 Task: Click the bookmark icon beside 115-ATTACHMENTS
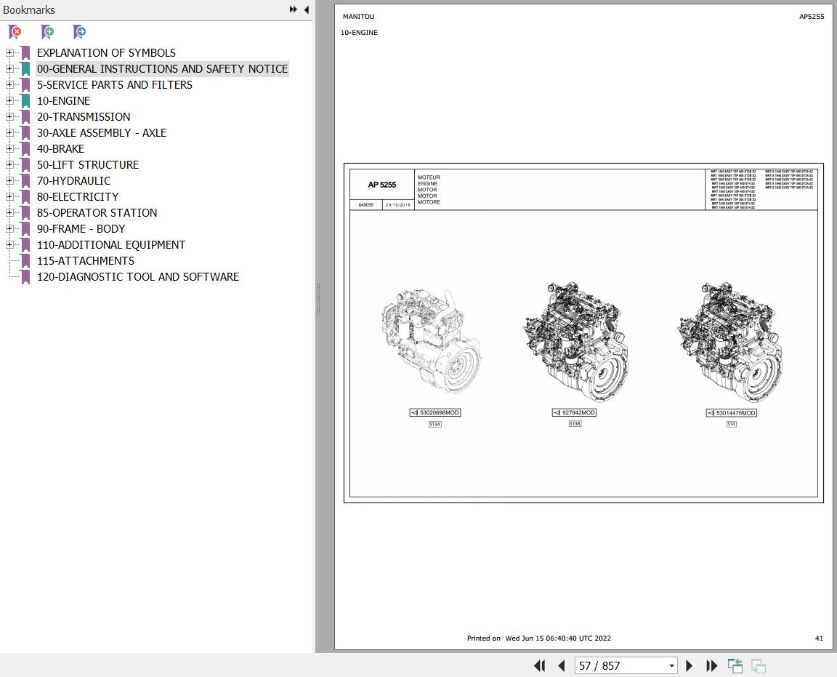coord(25,261)
